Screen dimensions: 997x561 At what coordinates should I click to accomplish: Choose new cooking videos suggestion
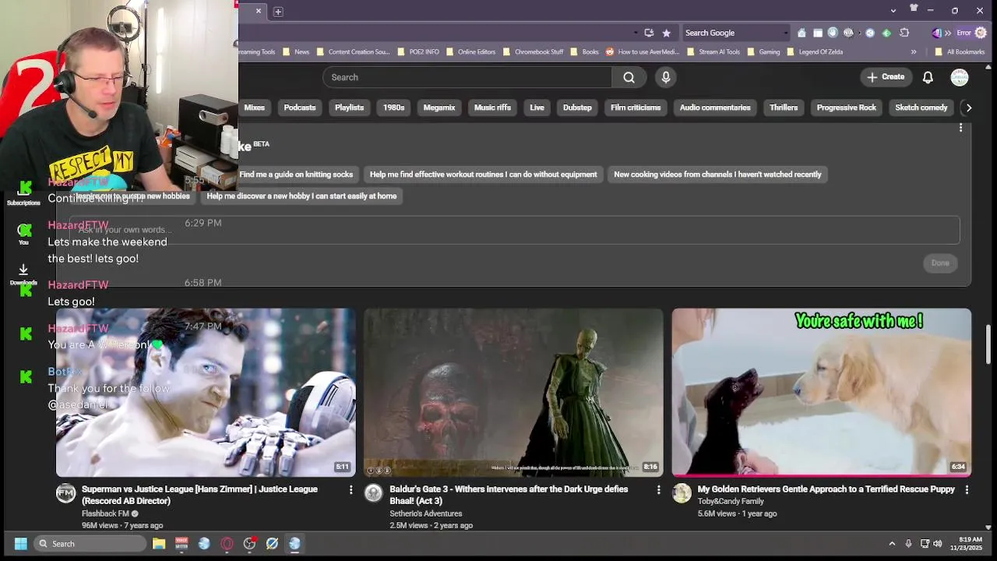point(717,175)
